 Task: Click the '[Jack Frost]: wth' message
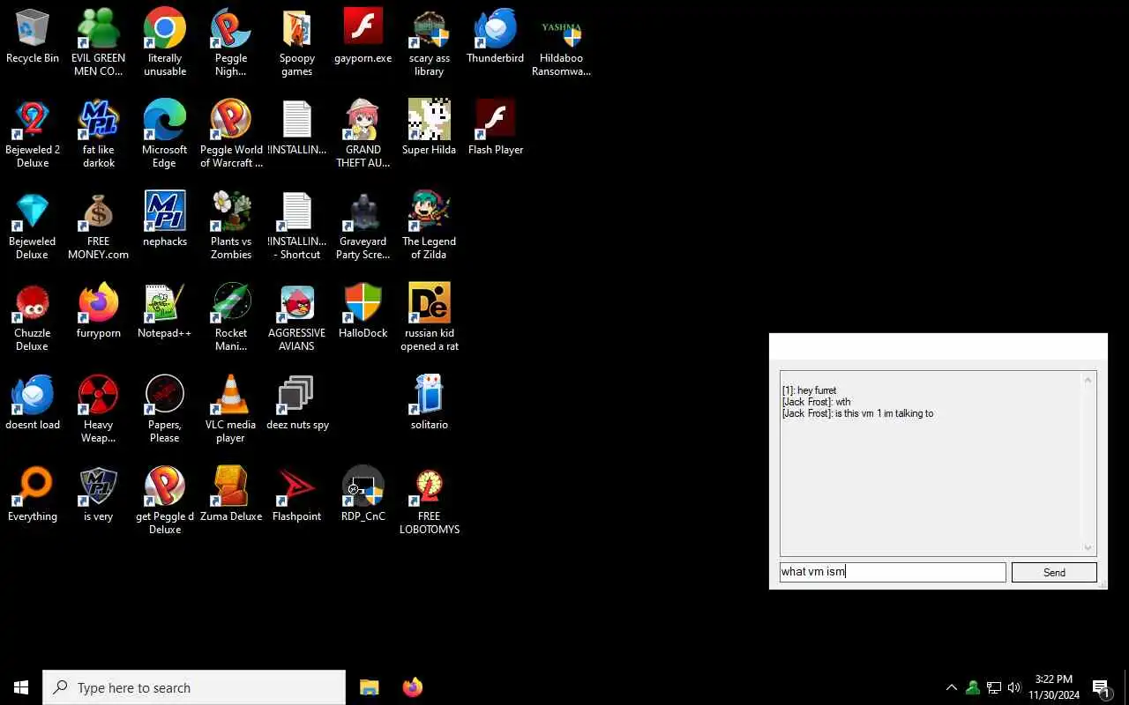click(x=816, y=402)
